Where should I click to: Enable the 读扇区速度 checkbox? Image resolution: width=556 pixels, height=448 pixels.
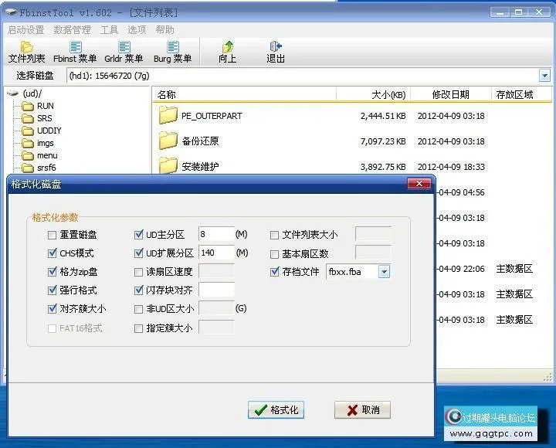point(138,272)
